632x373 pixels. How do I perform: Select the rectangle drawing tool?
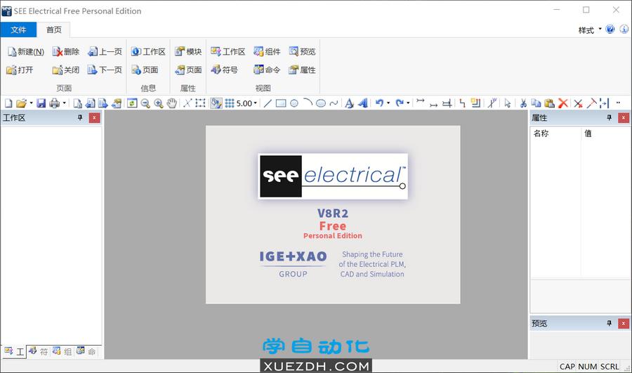pyautogui.click(x=281, y=103)
